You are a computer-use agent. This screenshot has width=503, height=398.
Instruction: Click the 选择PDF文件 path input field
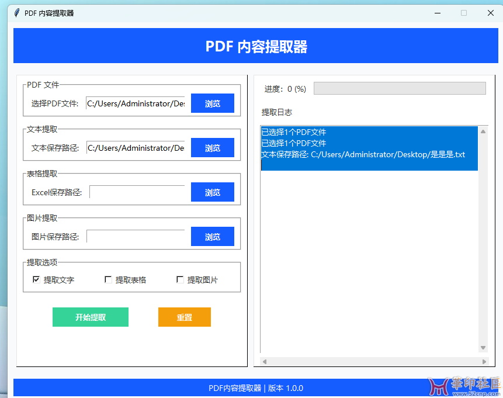click(x=136, y=103)
